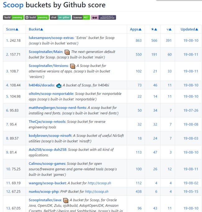Click the 19-05-15 updated date for scoop-php

point(191,191)
